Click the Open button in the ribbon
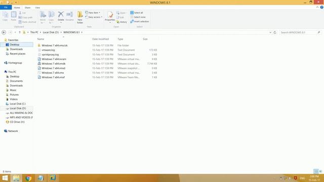 (121, 13)
